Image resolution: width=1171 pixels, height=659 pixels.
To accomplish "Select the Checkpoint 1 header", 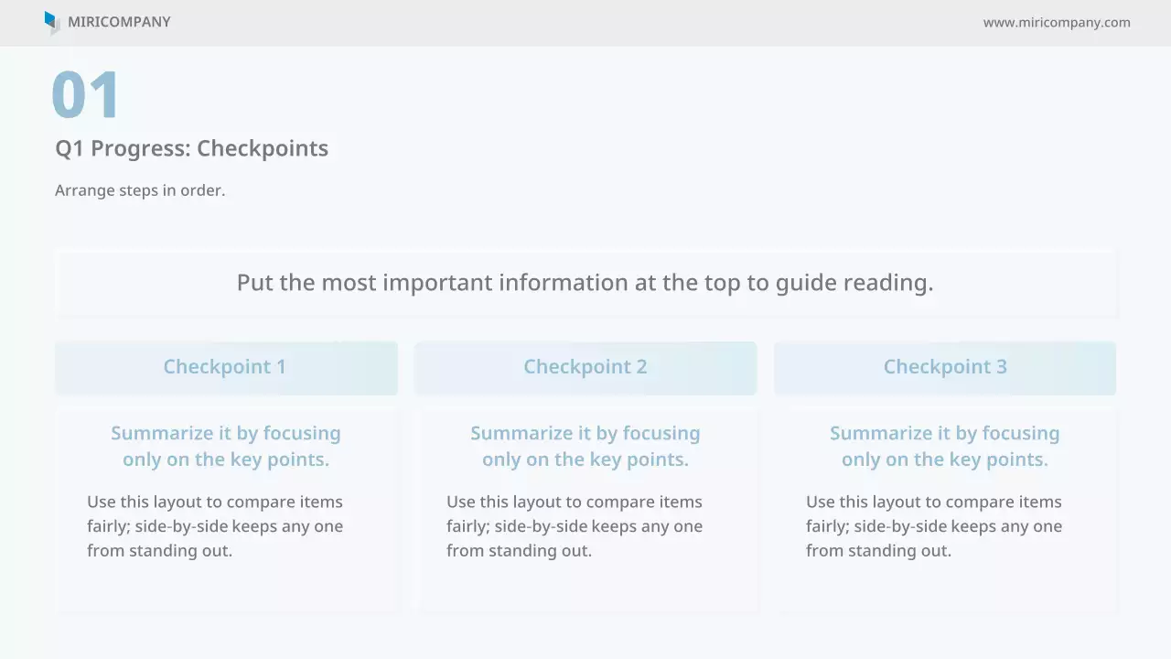I will pos(225,367).
